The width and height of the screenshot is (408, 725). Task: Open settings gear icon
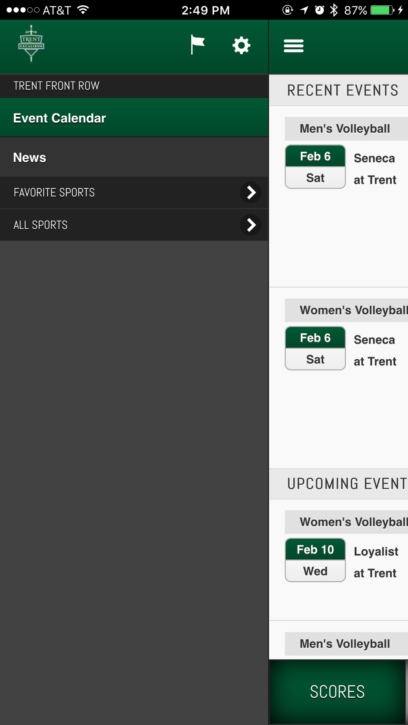pyautogui.click(x=241, y=45)
